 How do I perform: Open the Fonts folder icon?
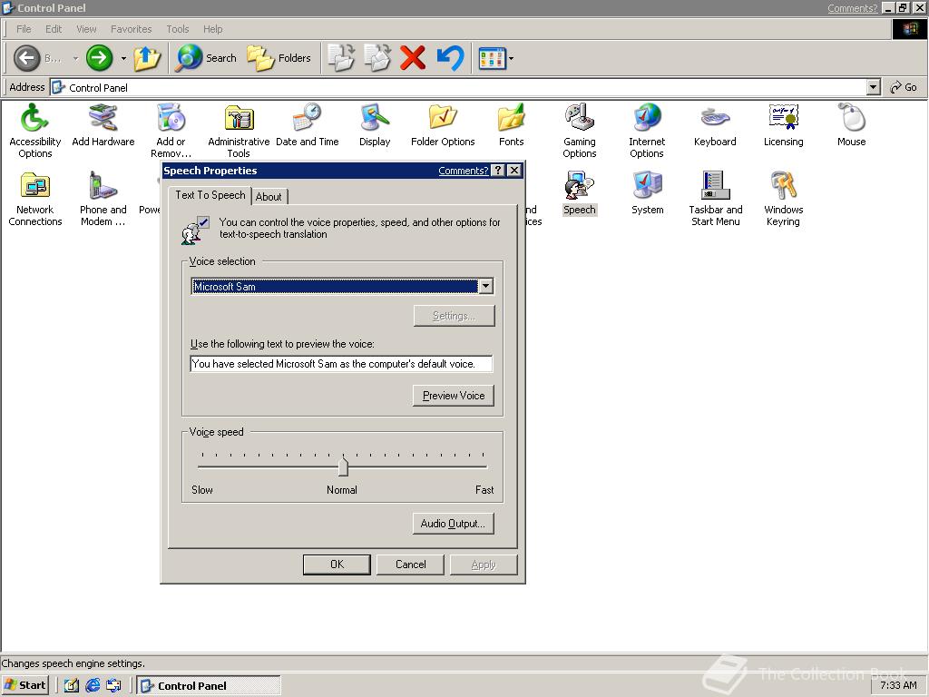coord(512,125)
